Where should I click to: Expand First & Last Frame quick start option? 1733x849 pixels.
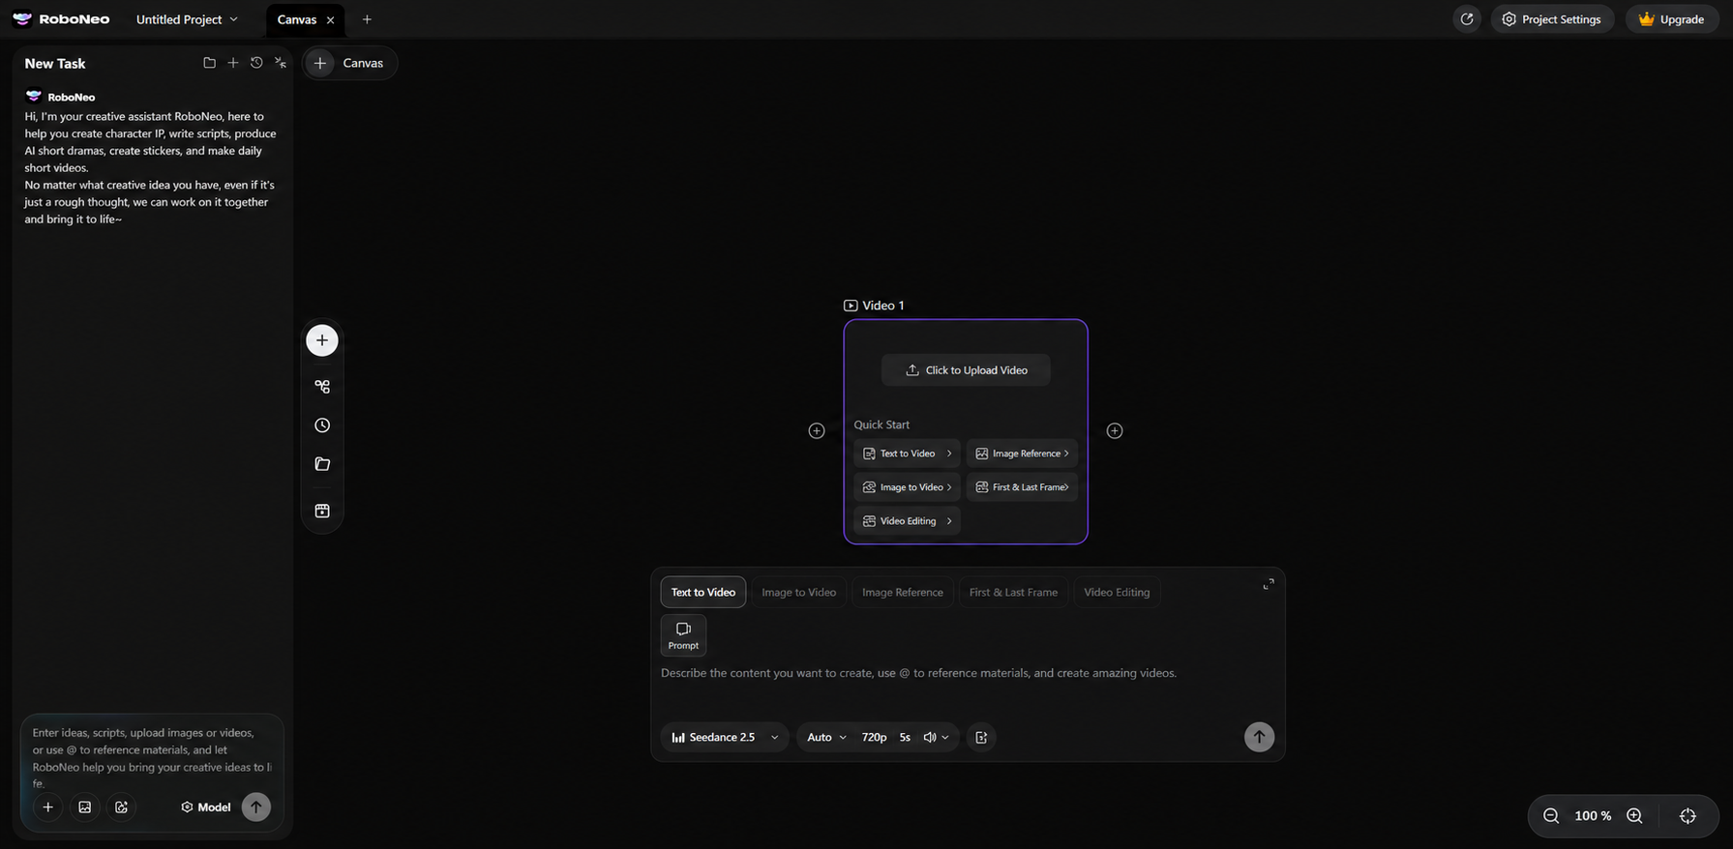pyautogui.click(x=1022, y=487)
